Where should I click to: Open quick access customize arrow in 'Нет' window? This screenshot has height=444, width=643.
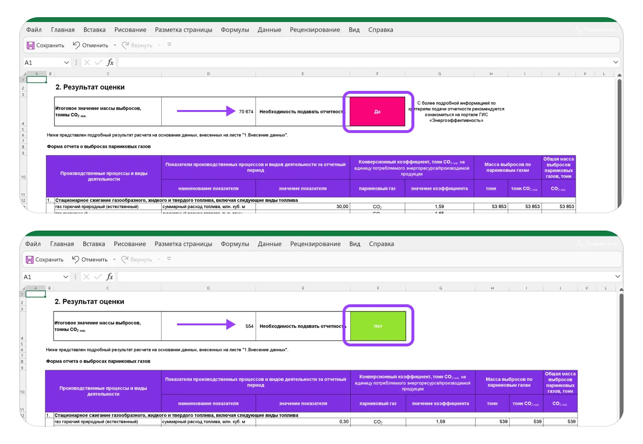(x=169, y=259)
